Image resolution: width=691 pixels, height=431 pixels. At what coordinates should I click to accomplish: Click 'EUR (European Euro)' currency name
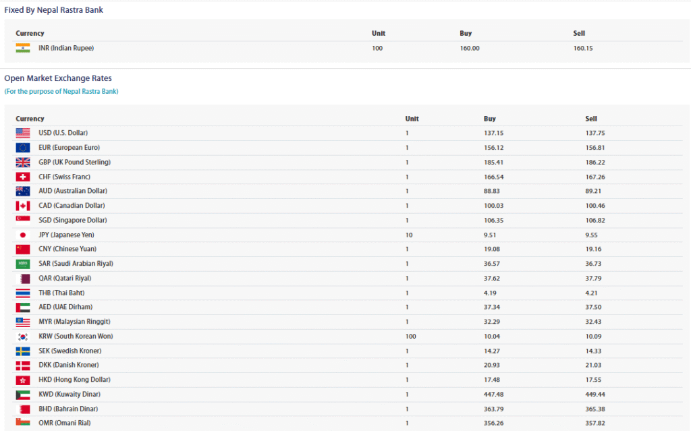(x=70, y=147)
